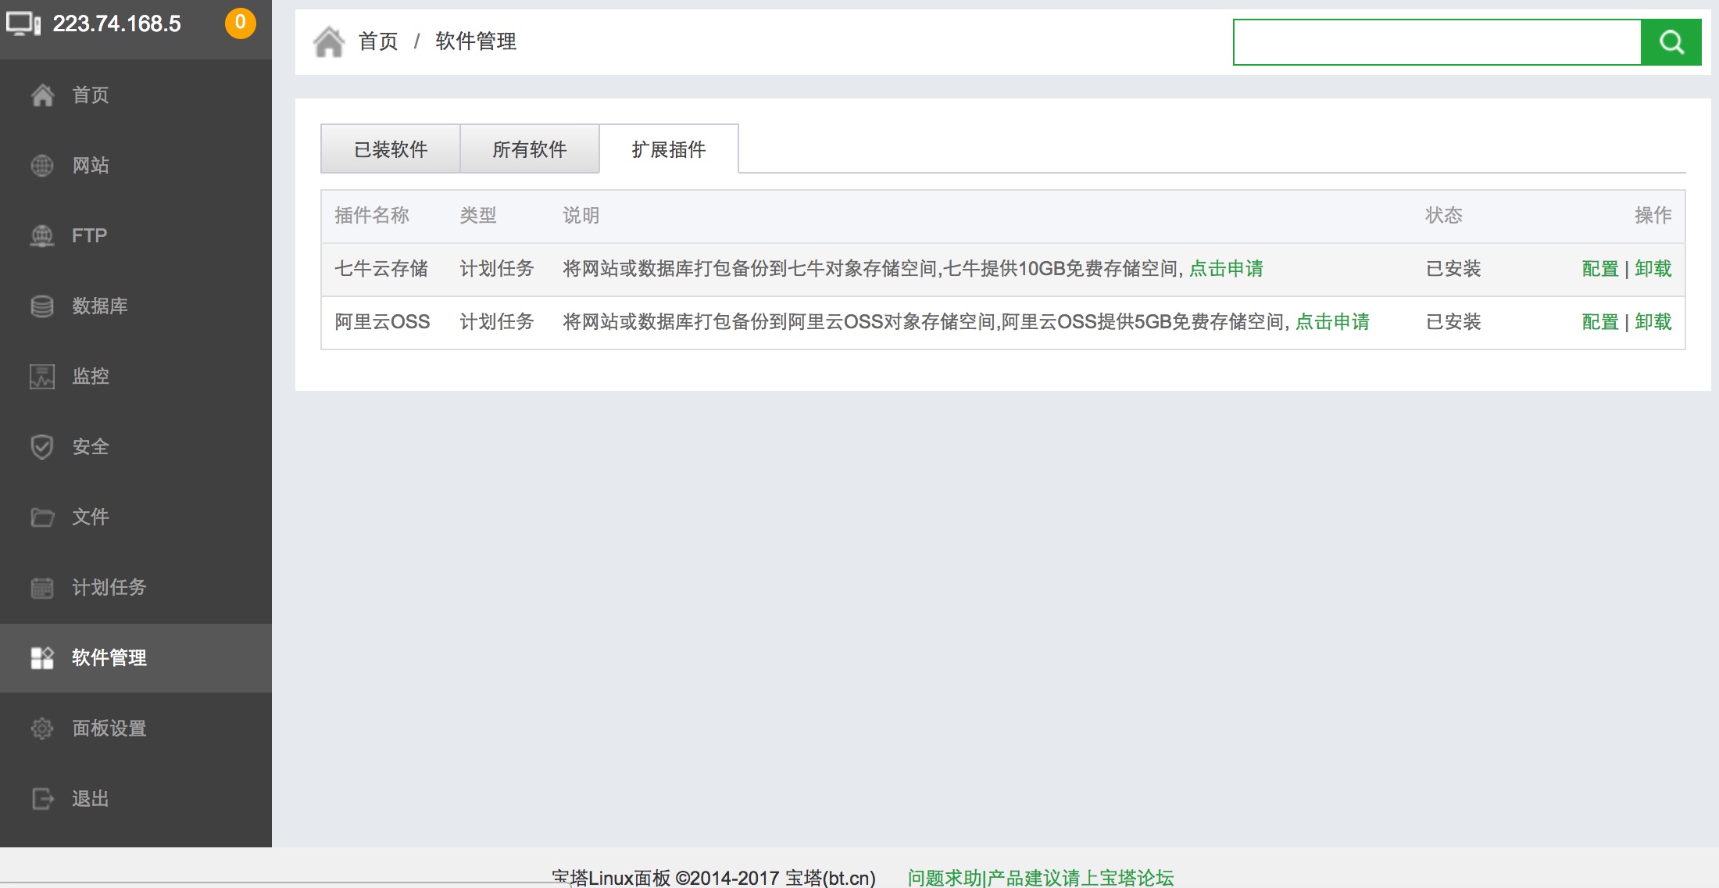Click 点击申请 link for 阿里云OSS

1332,322
